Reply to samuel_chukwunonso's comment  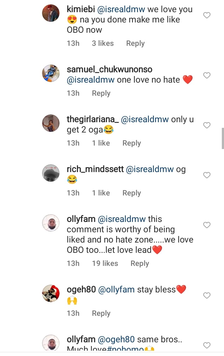click(x=101, y=93)
